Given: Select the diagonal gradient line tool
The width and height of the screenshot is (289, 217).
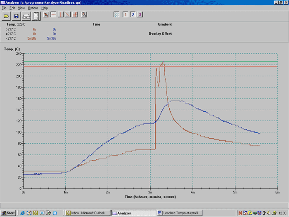Looking at the screenshot, I should click(68, 14).
